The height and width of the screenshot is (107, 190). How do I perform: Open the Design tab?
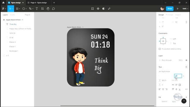pos(161,15)
